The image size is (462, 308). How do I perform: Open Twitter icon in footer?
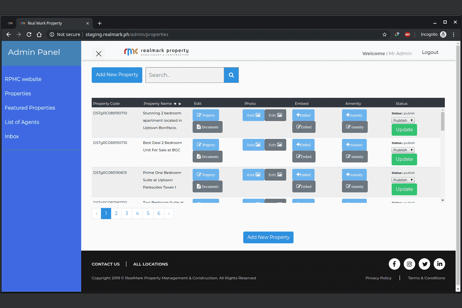424,264
